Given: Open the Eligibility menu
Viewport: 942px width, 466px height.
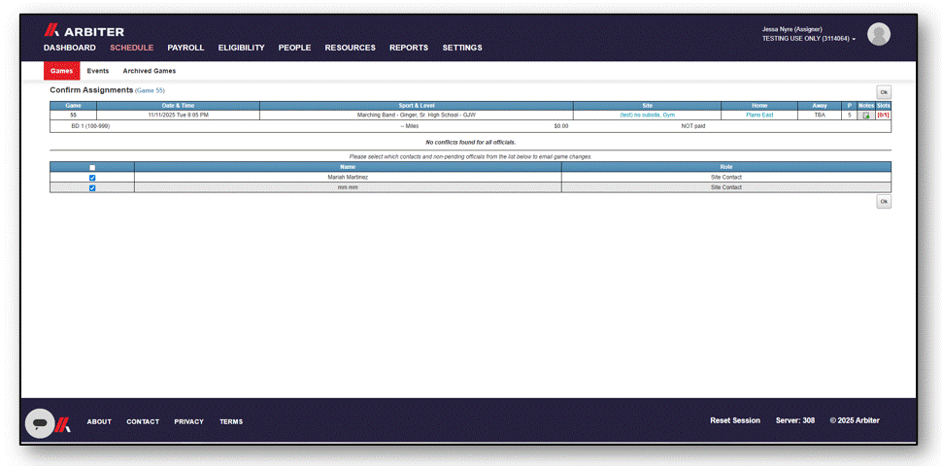Looking at the screenshot, I should point(242,48).
